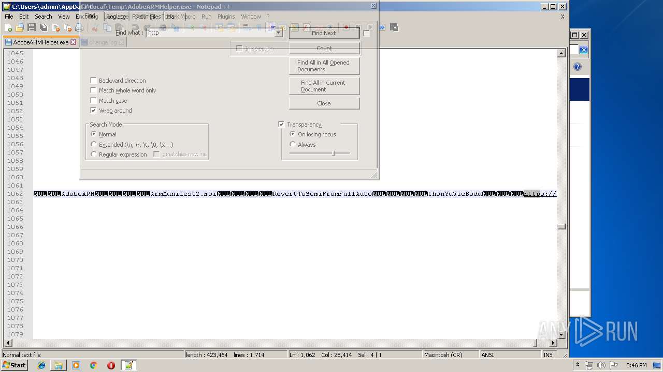Click the Count button

[x=324, y=48]
